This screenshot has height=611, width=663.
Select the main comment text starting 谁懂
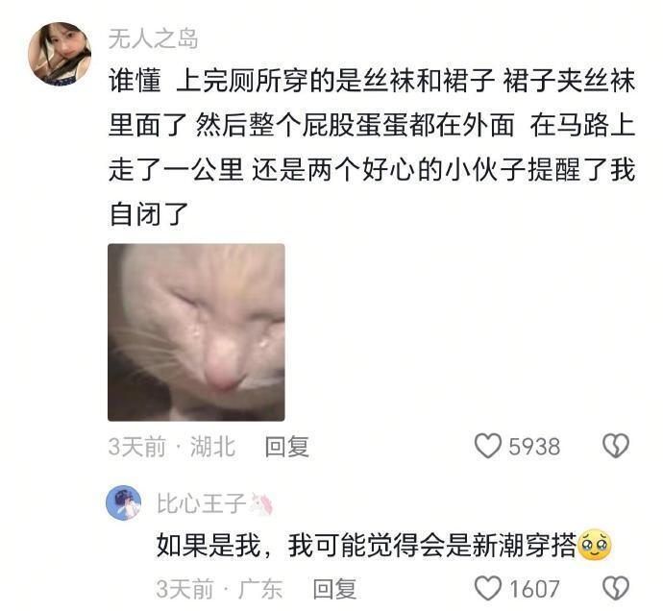pos(372,147)
